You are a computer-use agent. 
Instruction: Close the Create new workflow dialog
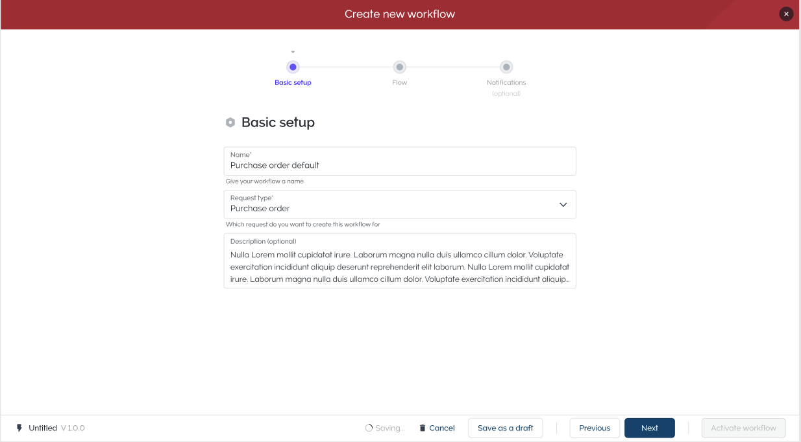click(786, 14)
